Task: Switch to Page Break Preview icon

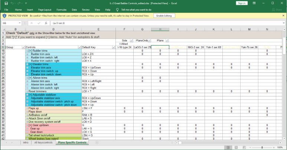Action: click(244, 147)
